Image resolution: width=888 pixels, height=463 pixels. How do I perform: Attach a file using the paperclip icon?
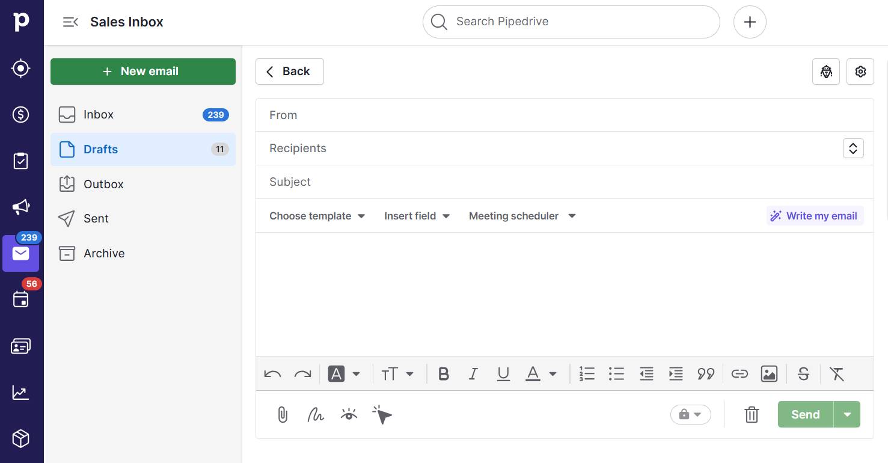(283, 414)
